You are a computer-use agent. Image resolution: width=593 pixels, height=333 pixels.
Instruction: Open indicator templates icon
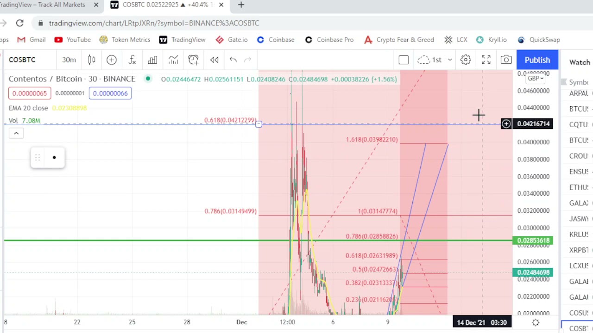pos(173,60)
